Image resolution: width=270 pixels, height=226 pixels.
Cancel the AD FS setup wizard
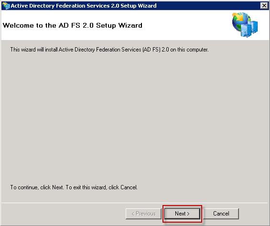pos(221,214)
